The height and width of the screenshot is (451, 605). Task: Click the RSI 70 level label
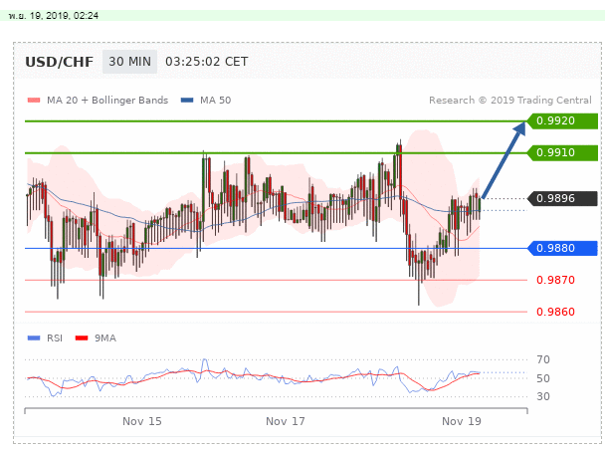pyautogui.click(x=543, y=359)
